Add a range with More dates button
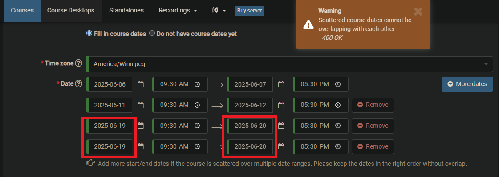 467,84
